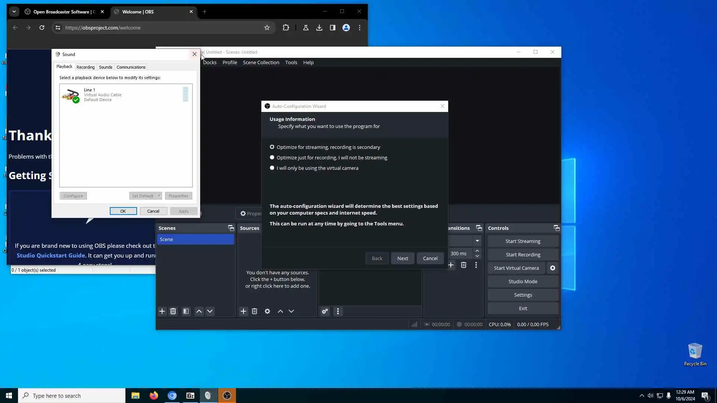Increase transition duration with up arrow

coord(477,251)
